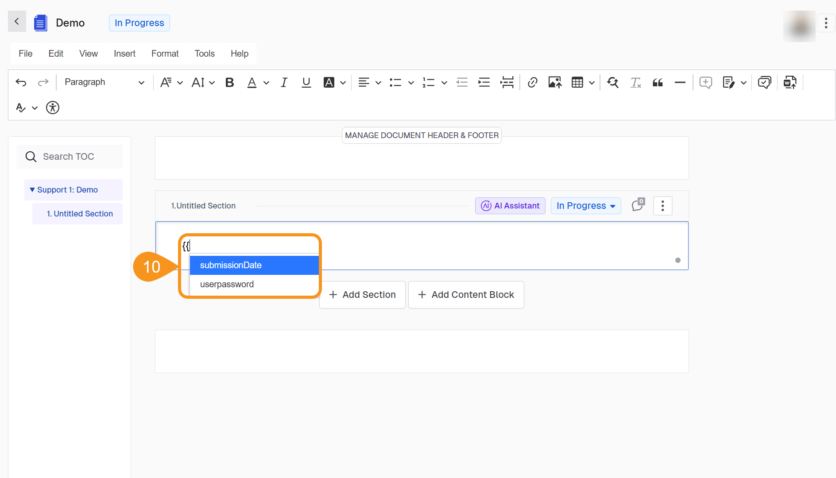Click the Insert image icon

(554, 82)
